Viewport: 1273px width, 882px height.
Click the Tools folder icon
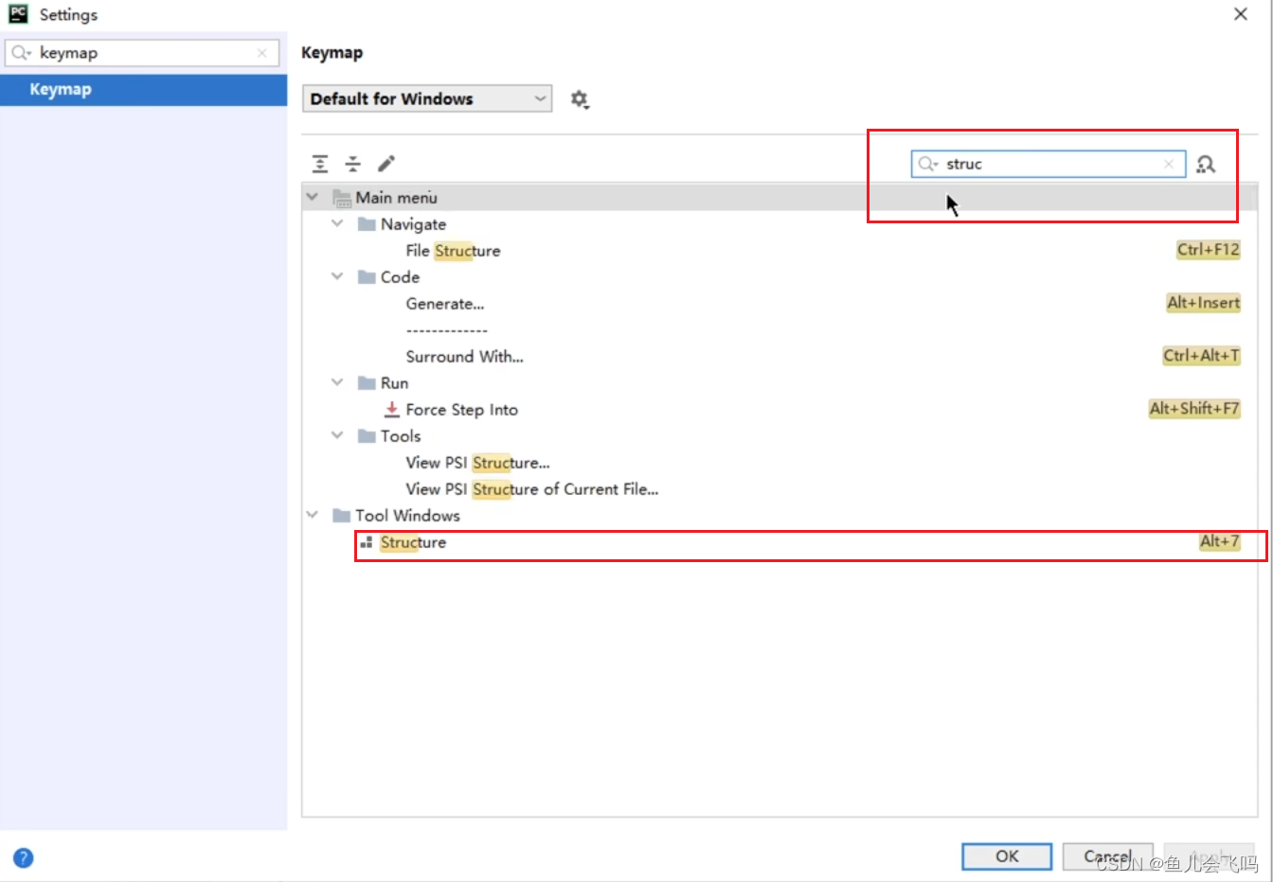coord(367,436)
